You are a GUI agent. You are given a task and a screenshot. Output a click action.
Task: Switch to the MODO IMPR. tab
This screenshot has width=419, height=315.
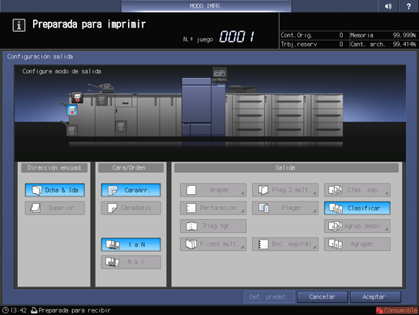pyautogui.click(x=206, y=6)
